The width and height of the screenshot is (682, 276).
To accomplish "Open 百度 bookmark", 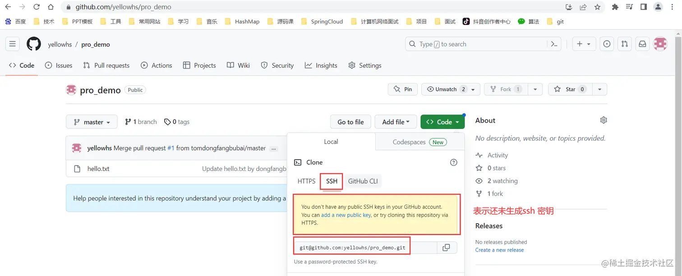I will [16, 21].
